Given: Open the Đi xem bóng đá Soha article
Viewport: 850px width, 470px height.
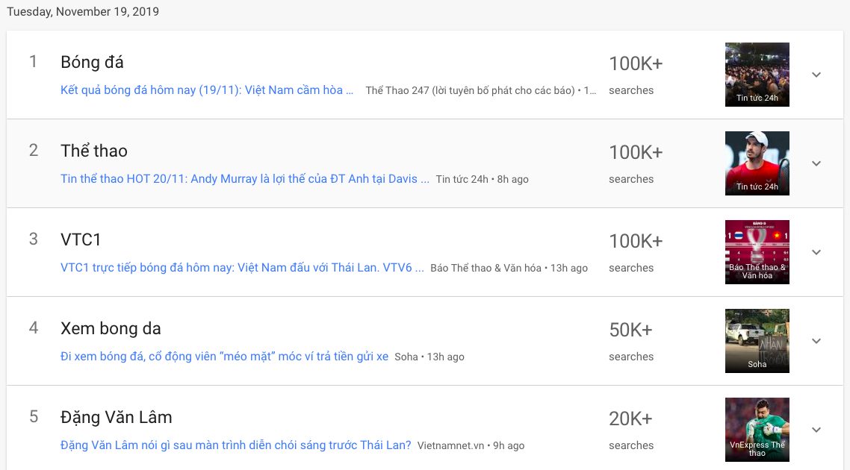Looking at the screenshot, I should click(x=224, y=357).
